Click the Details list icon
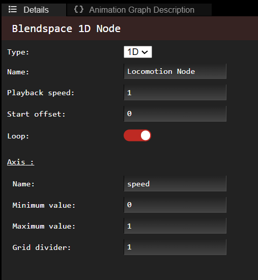Screen dimensions: 258x280 [13, 10]
